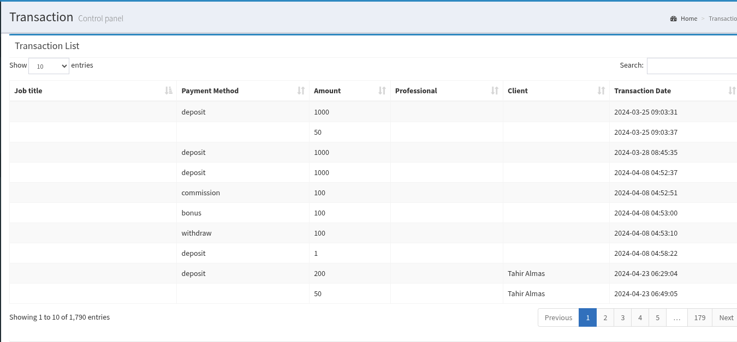
Task: Sort by Payment Method column icon
Action: pyautogui.click(x=301, y=91)
